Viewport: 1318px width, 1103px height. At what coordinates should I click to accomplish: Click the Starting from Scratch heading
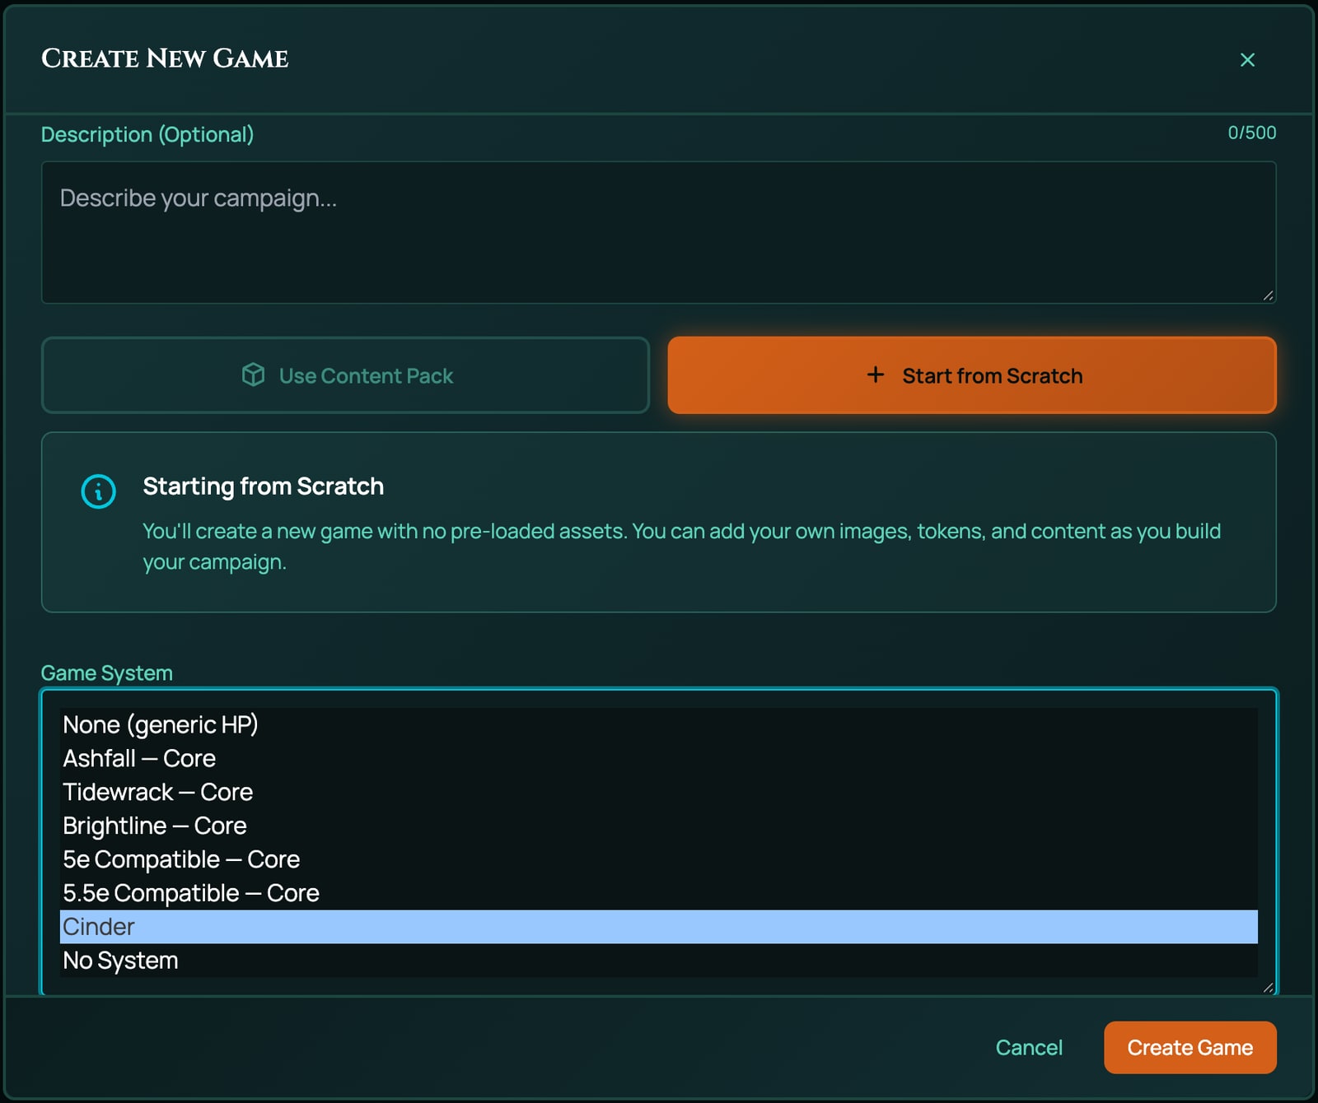[264, 486]
